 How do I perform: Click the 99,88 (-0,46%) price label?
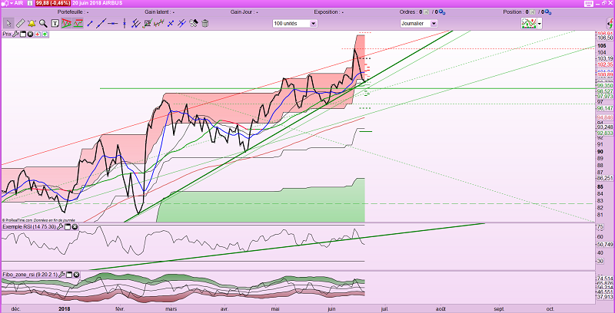tap(53, 3)
